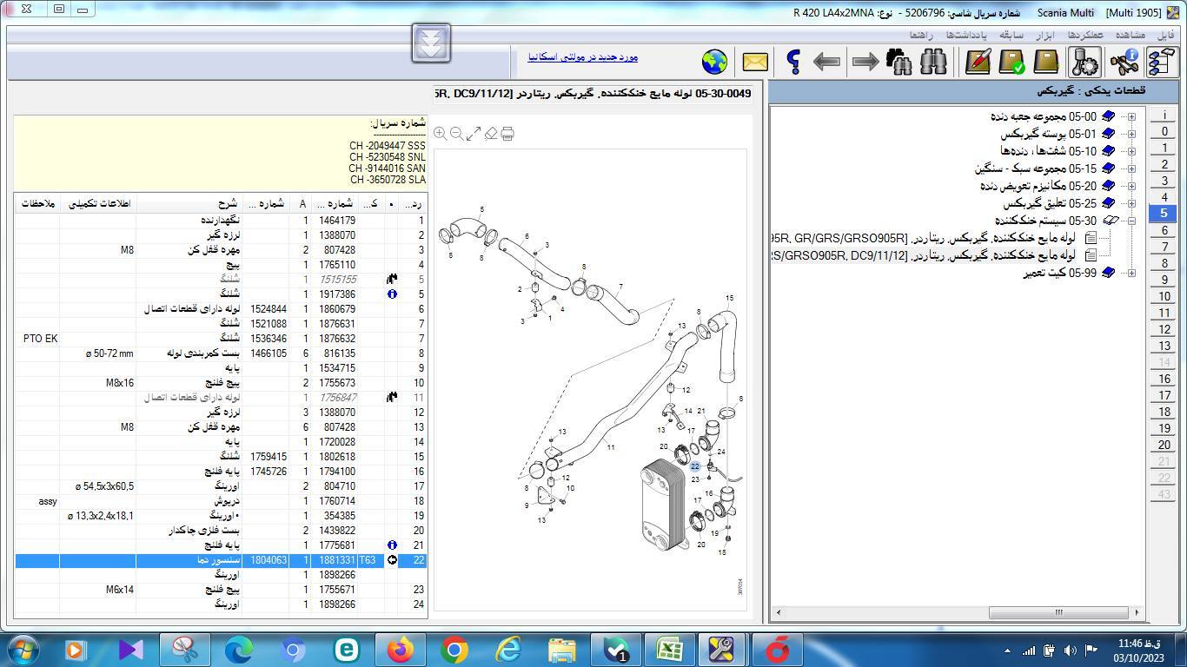Open the ابزار menu
The image size is (1187, 667).
1046,35
